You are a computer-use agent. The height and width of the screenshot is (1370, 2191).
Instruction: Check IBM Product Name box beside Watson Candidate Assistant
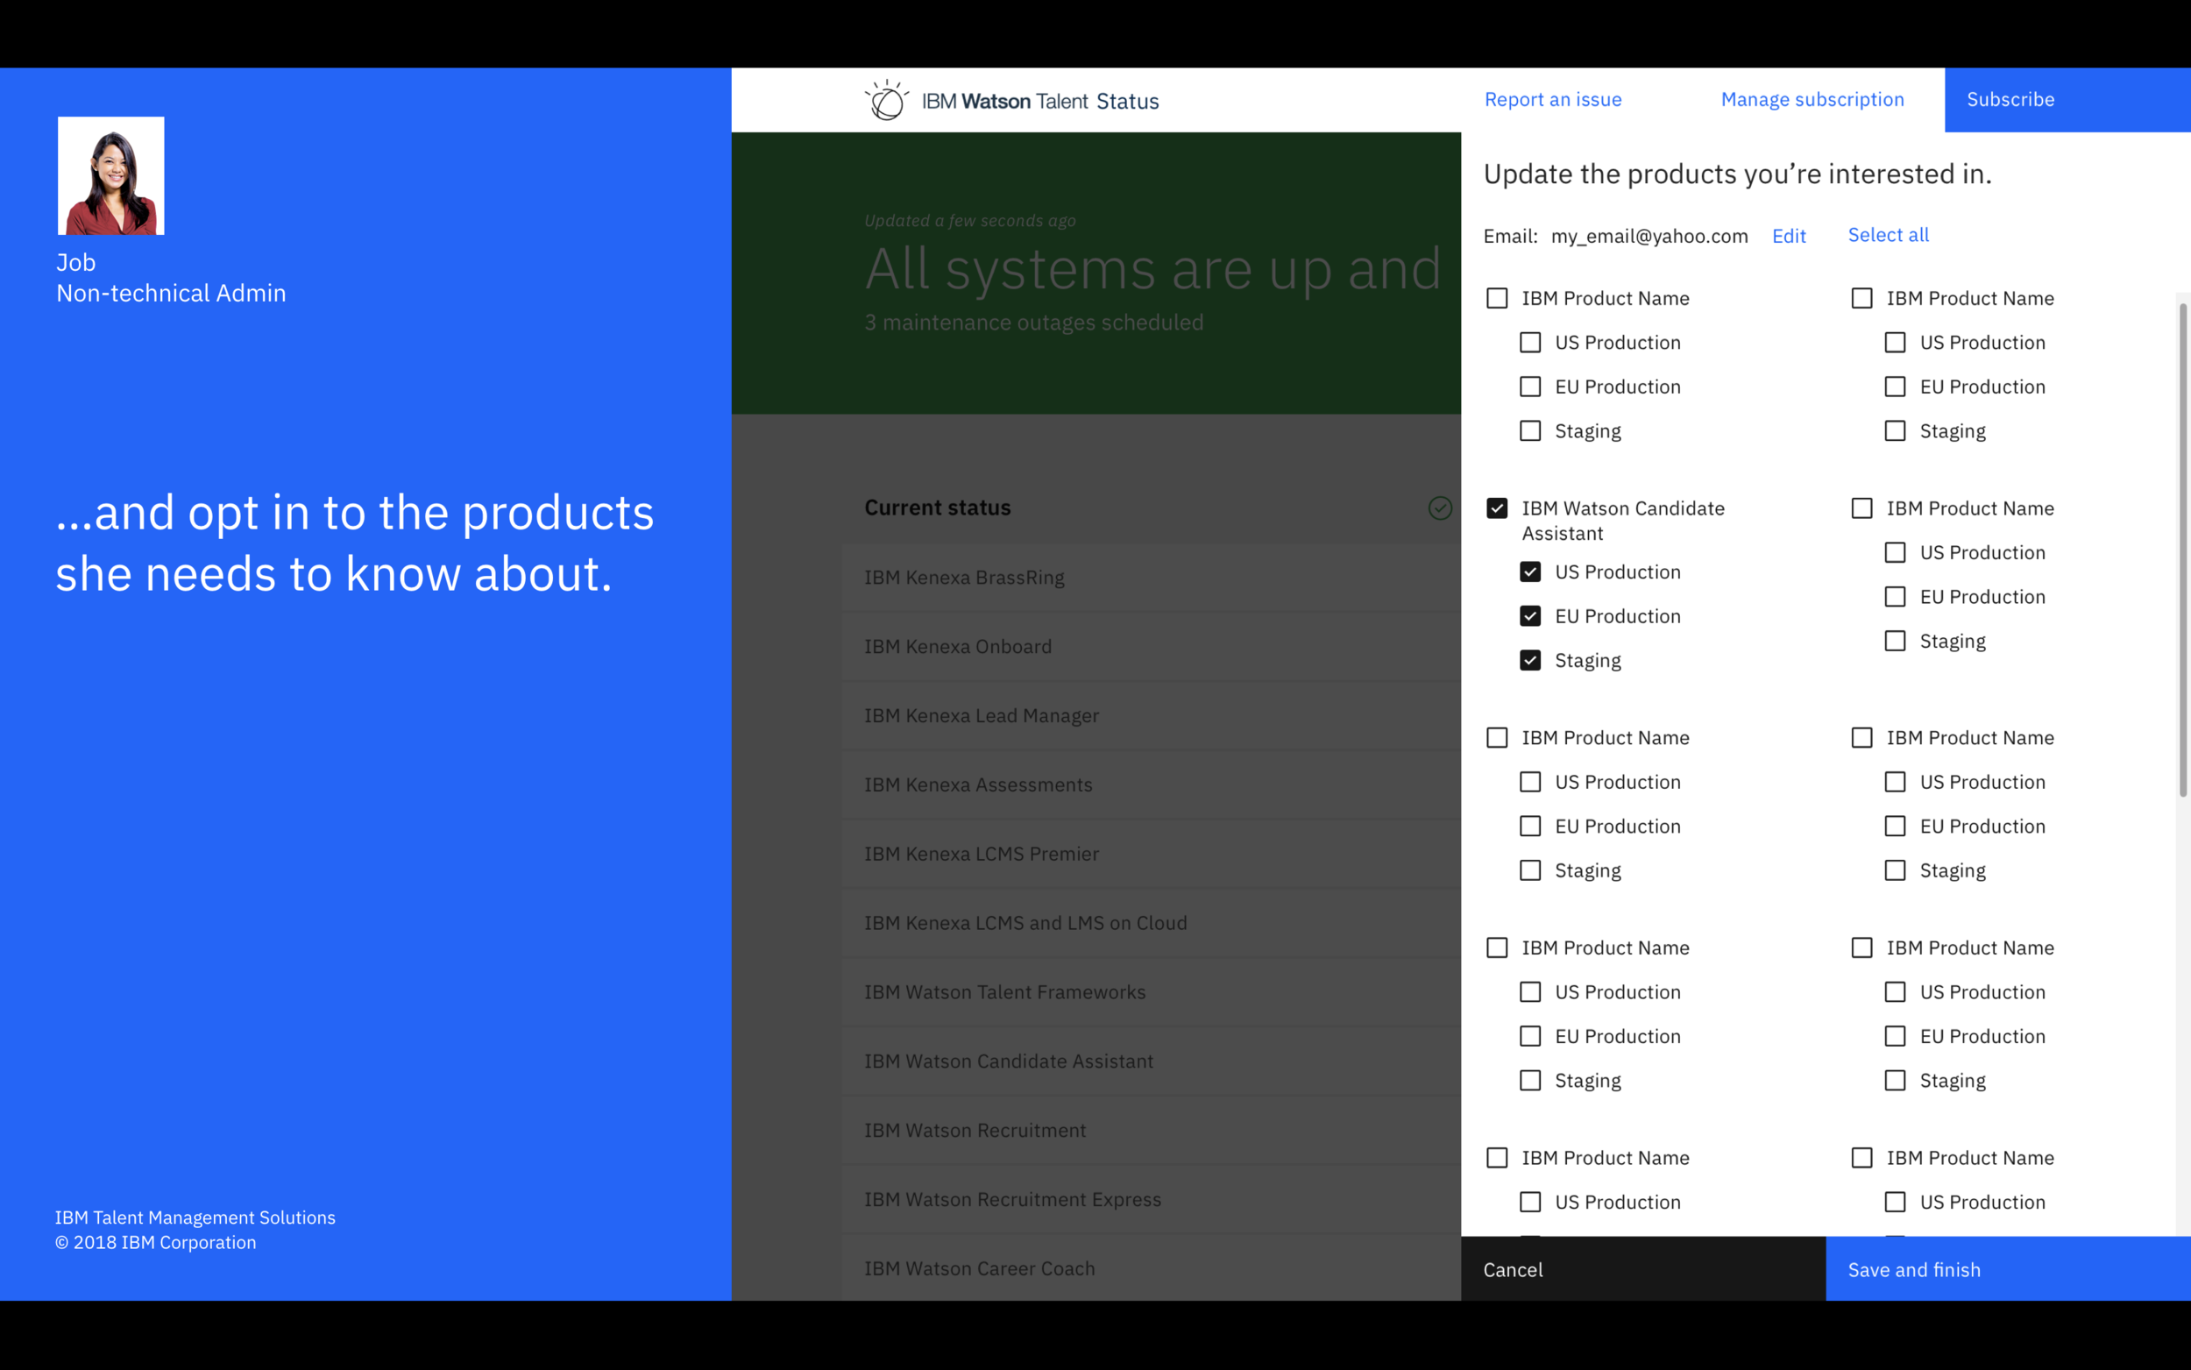pos(1861,508)
